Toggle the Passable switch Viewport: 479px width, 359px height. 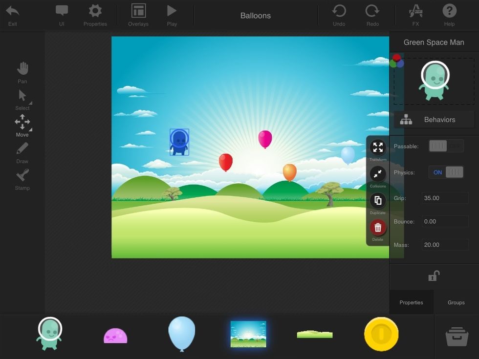[x=446, y=146]
